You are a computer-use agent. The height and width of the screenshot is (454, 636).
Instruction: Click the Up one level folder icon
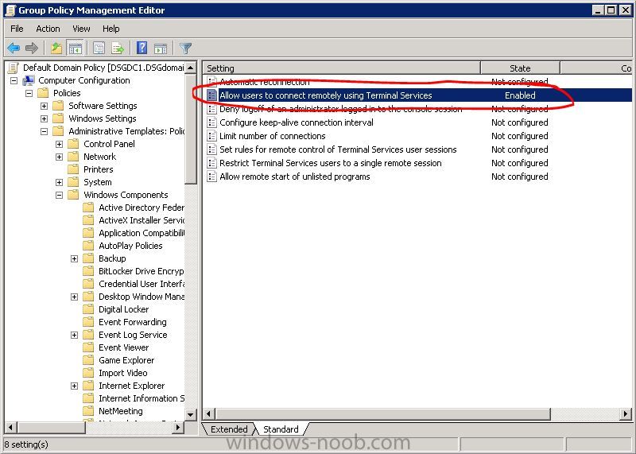click(x=56, y=49)
